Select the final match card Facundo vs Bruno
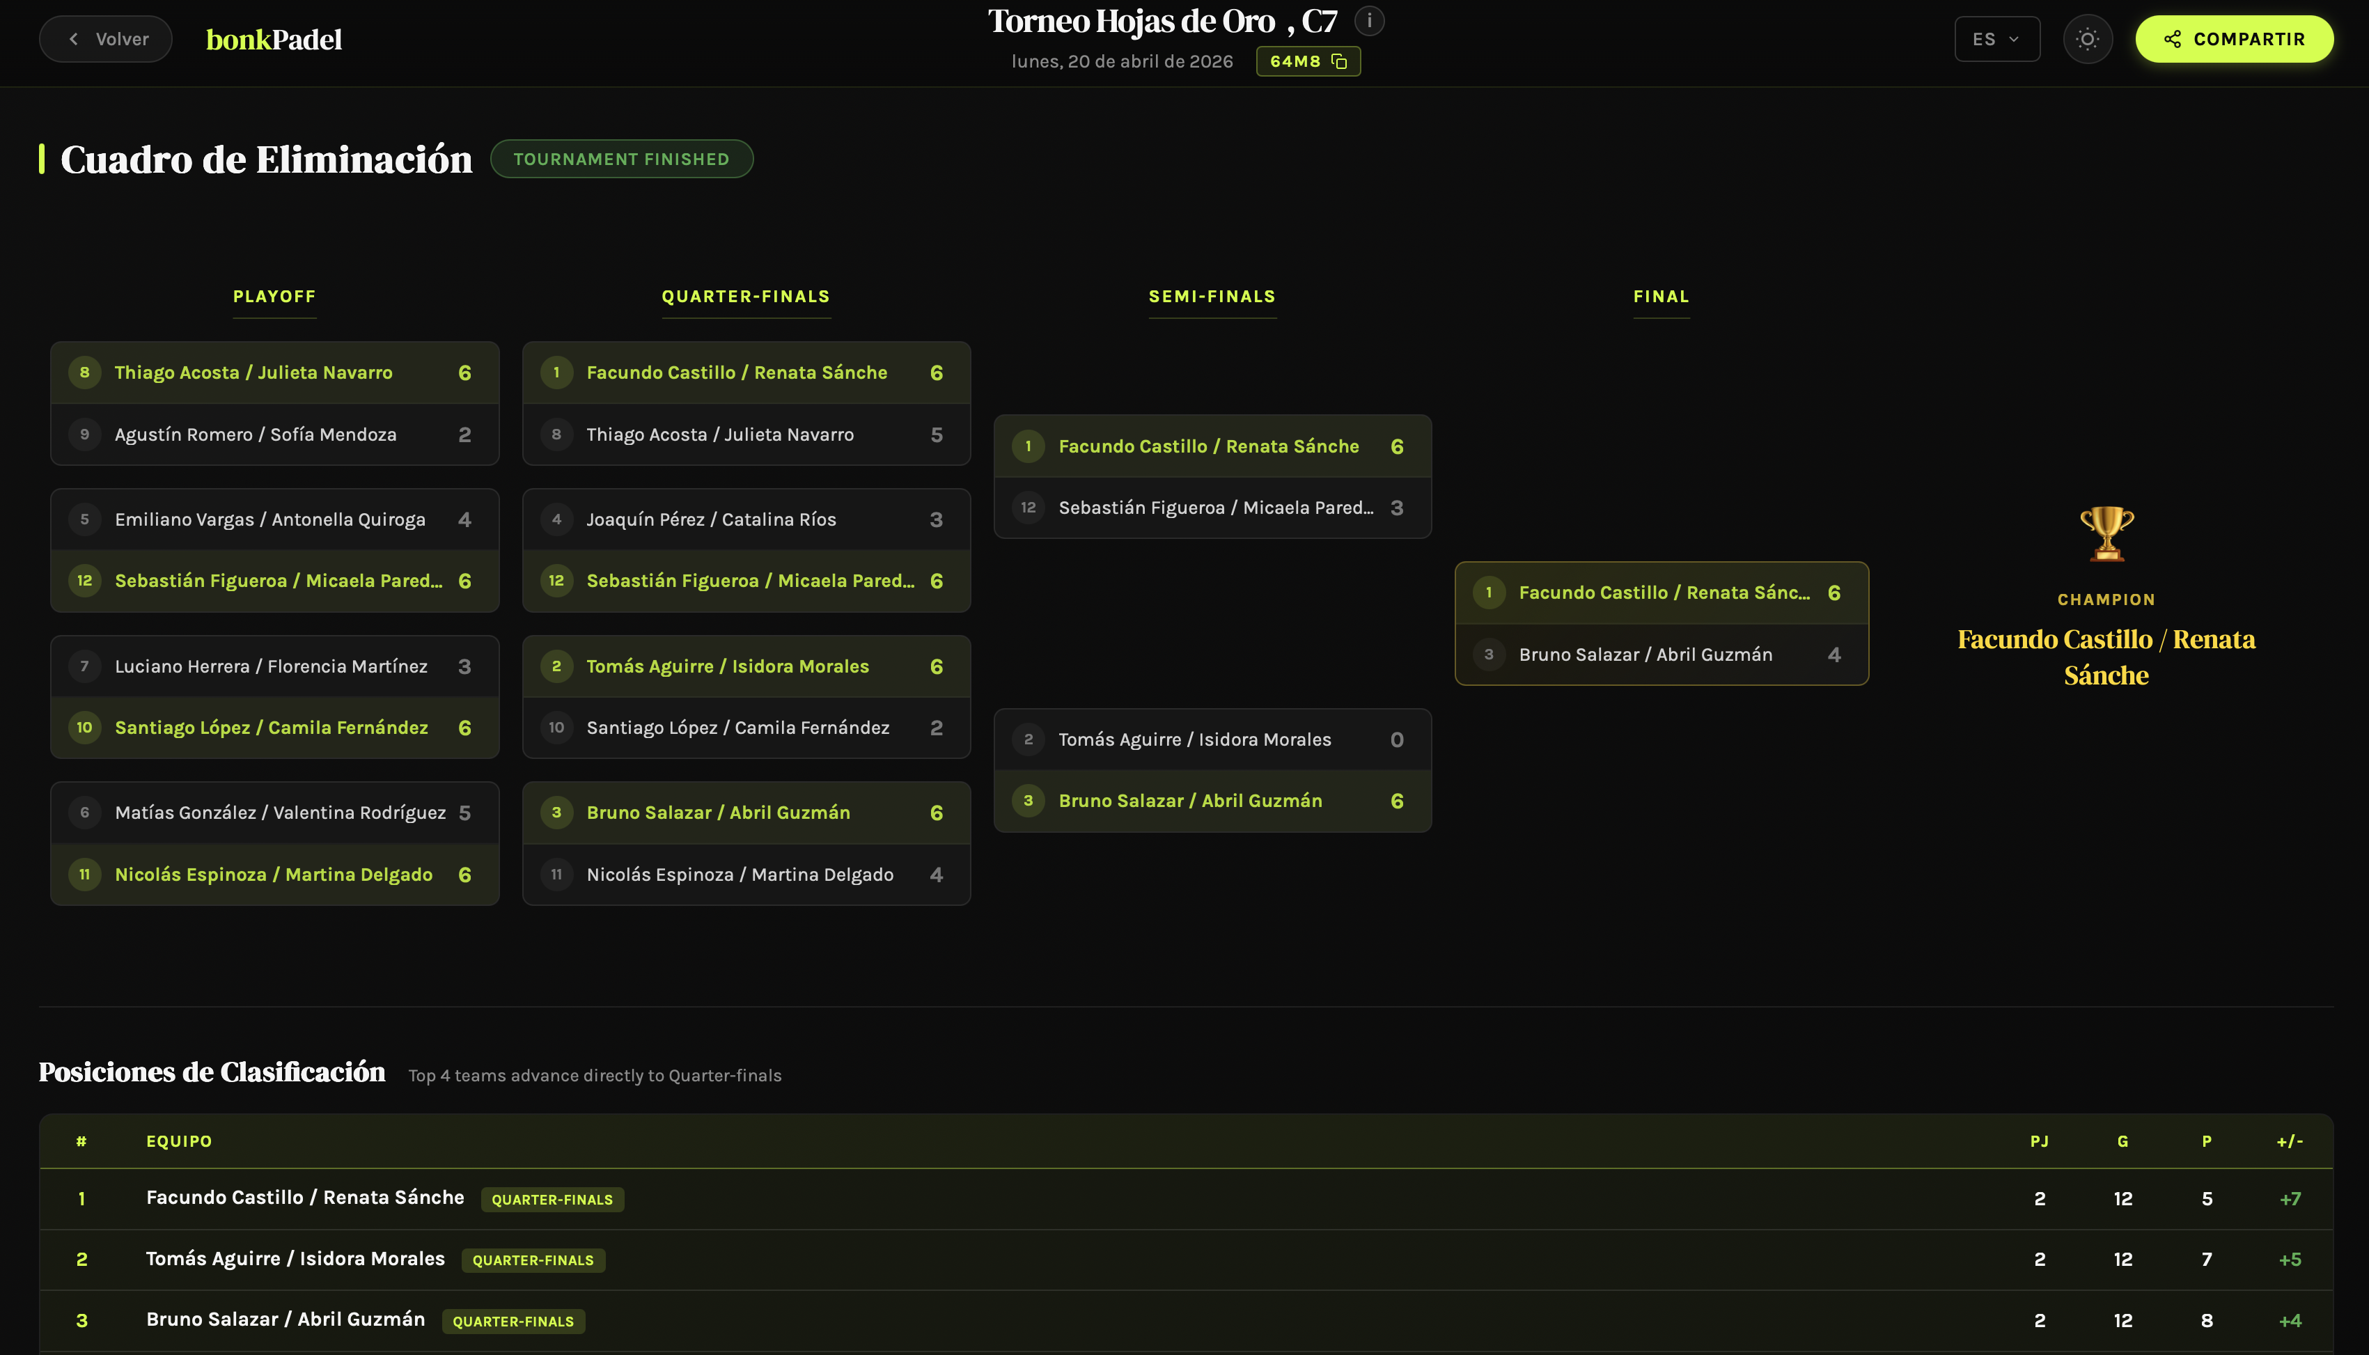2369x1355 pixels. click(x=1662, y=622)
